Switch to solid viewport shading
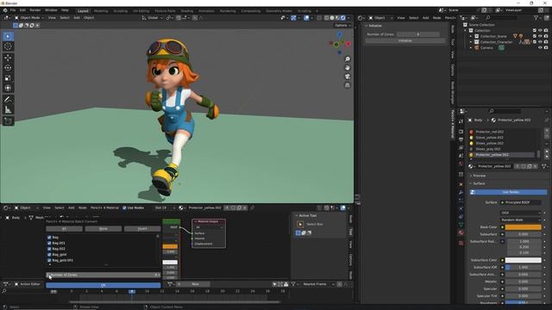 332,17
